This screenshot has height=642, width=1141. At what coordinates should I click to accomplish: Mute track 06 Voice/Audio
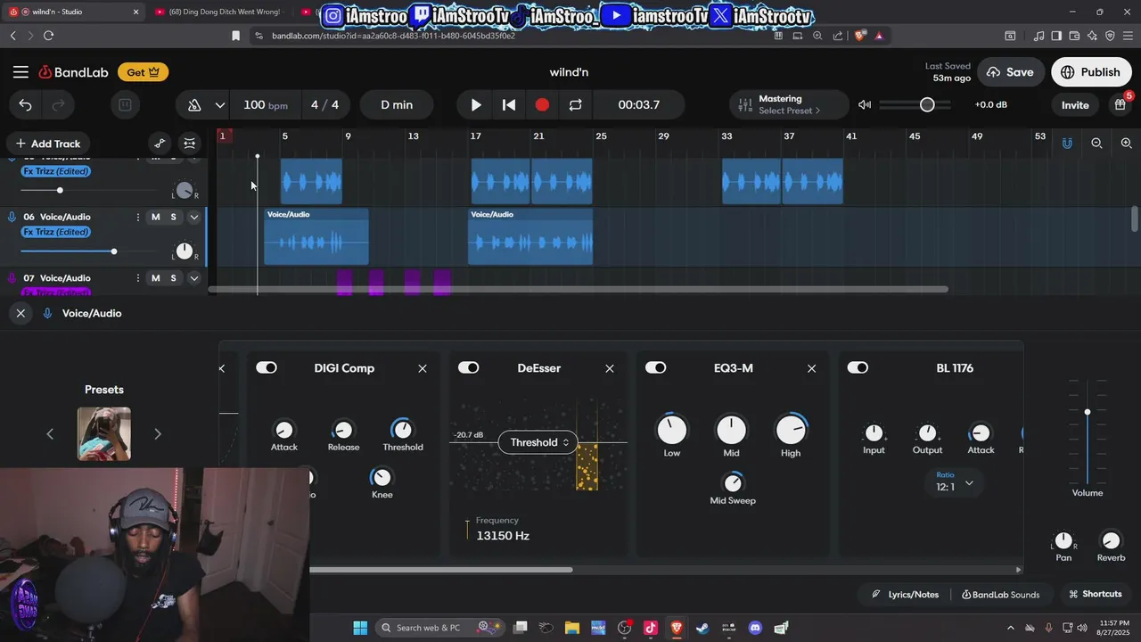point(155,217)
